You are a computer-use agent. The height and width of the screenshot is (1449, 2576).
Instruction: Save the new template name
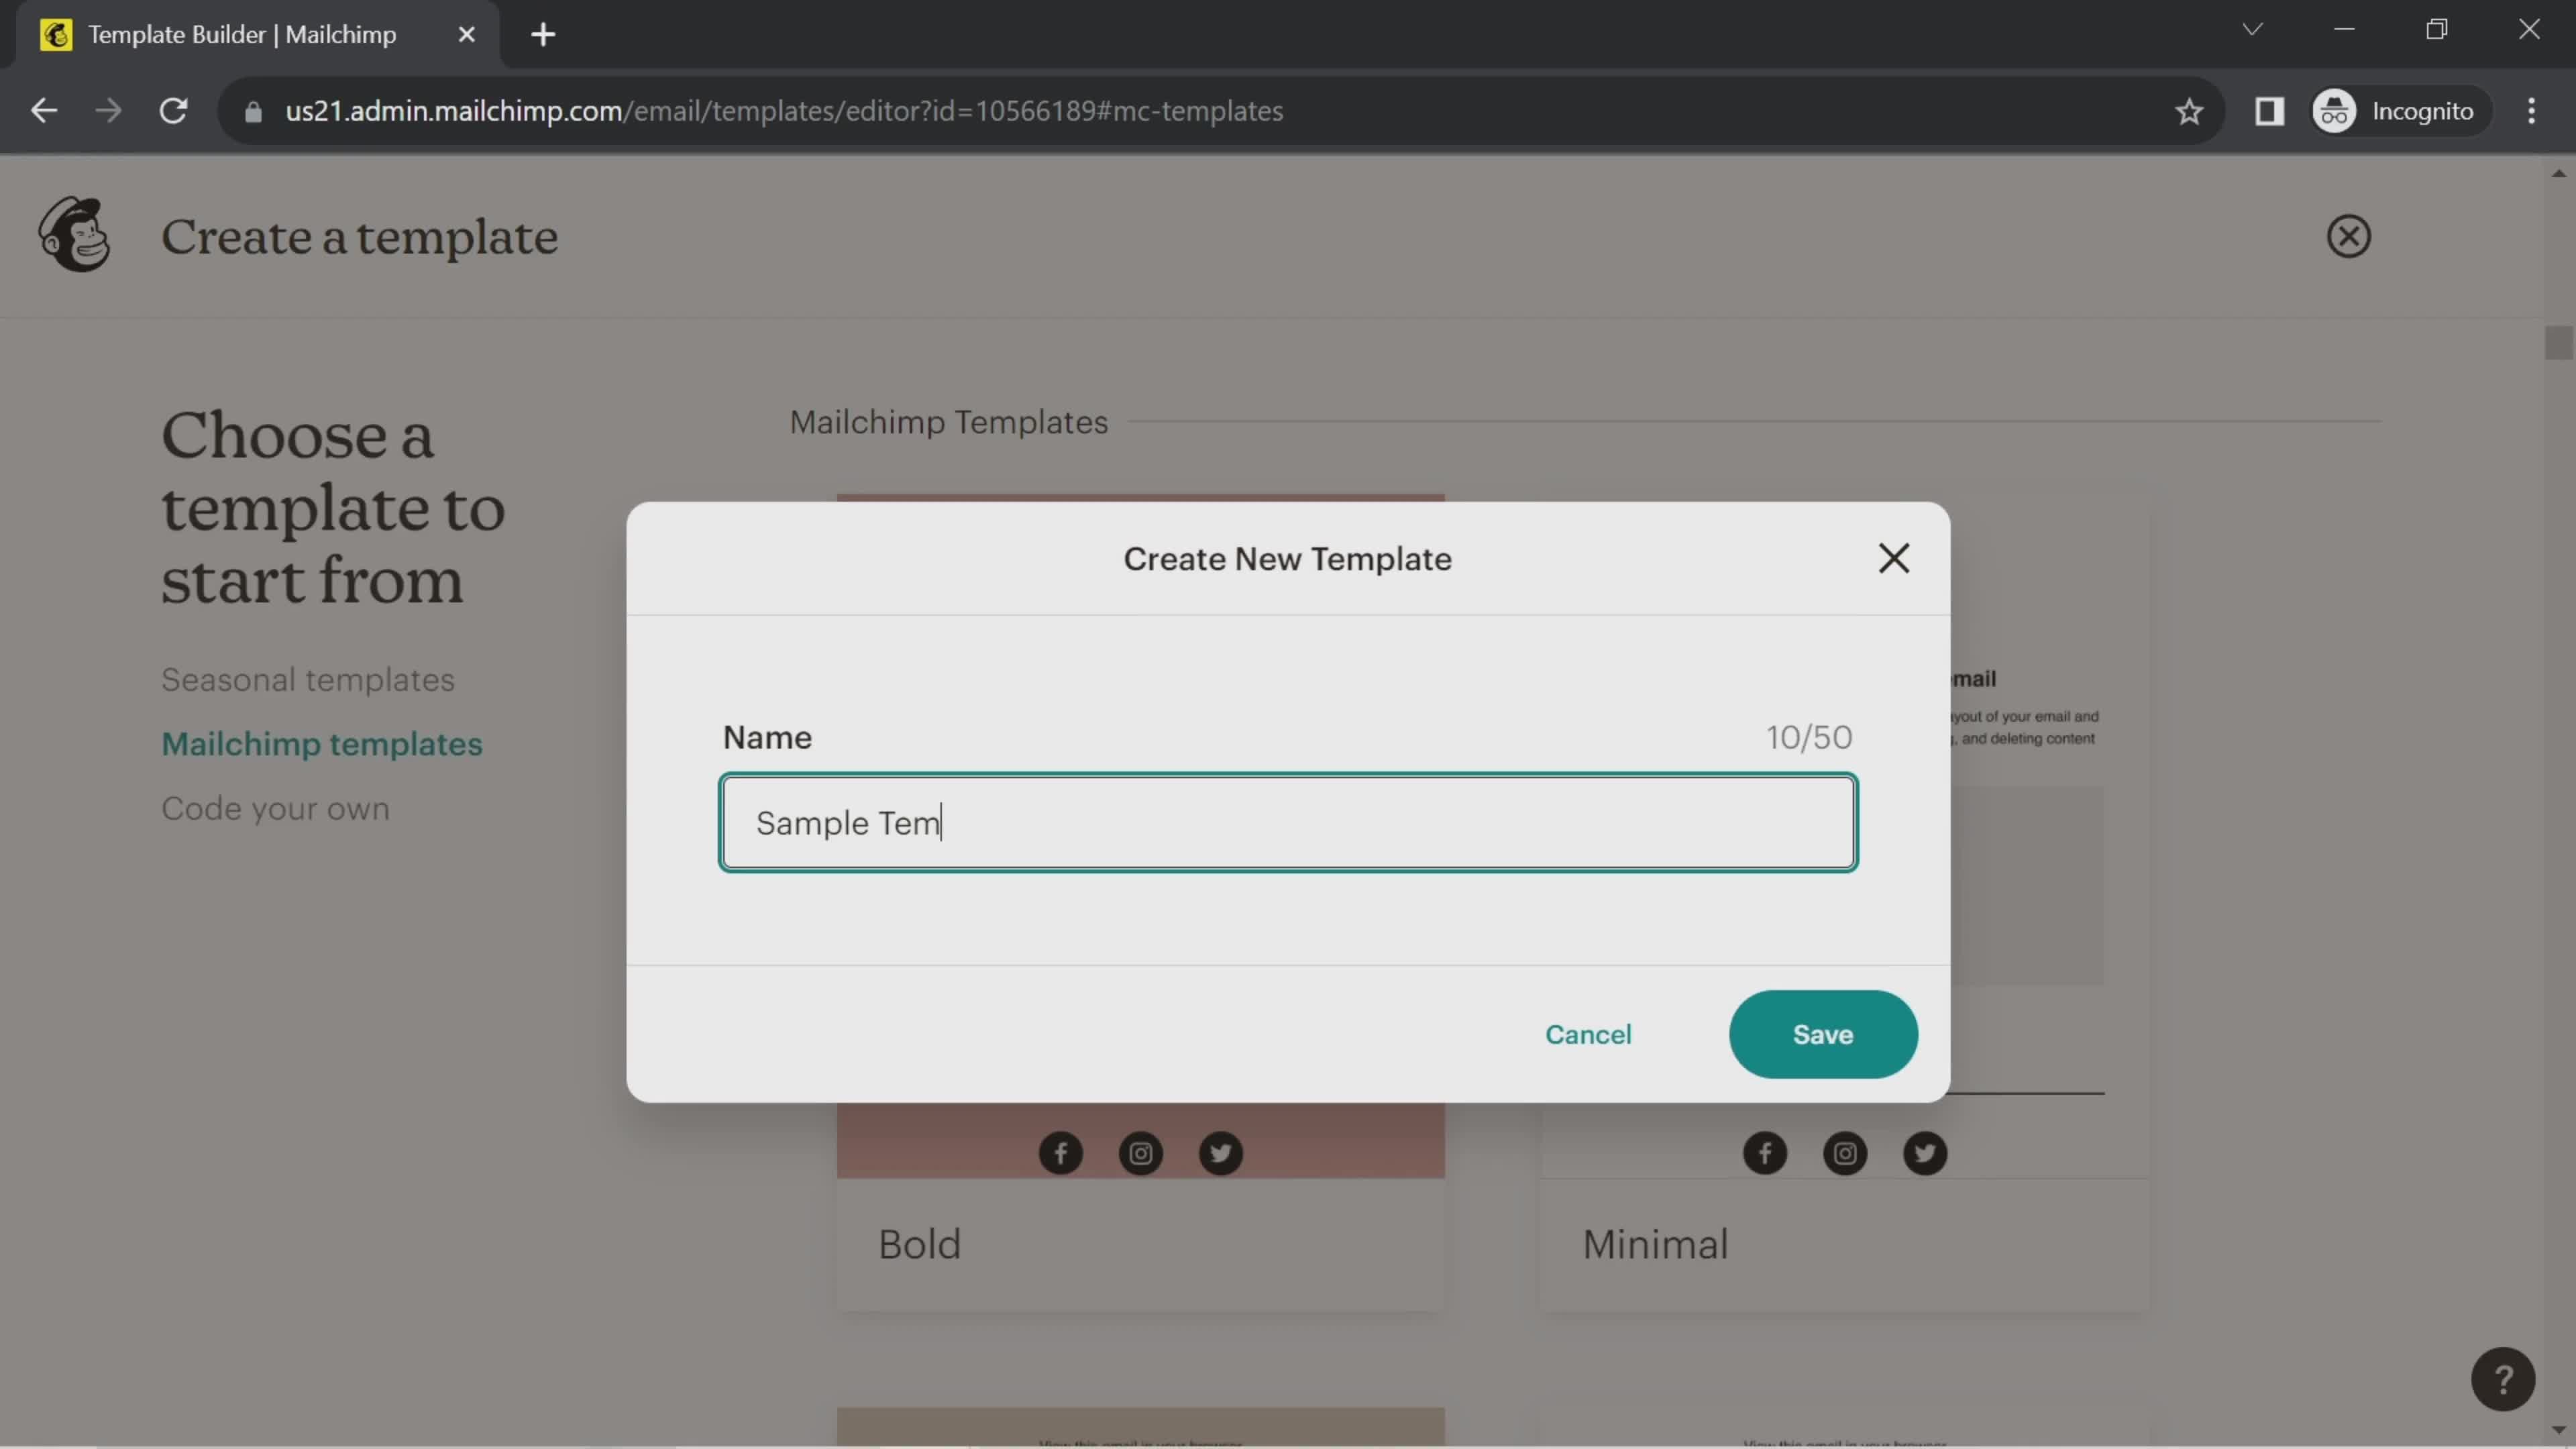pos(1822,1034)
